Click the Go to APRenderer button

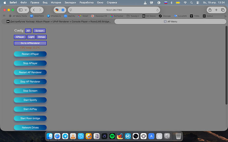[x=30, y=43]
